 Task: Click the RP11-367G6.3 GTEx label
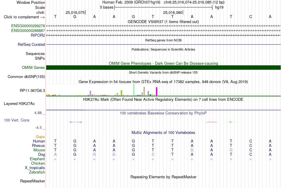click(x=33, y=90)
